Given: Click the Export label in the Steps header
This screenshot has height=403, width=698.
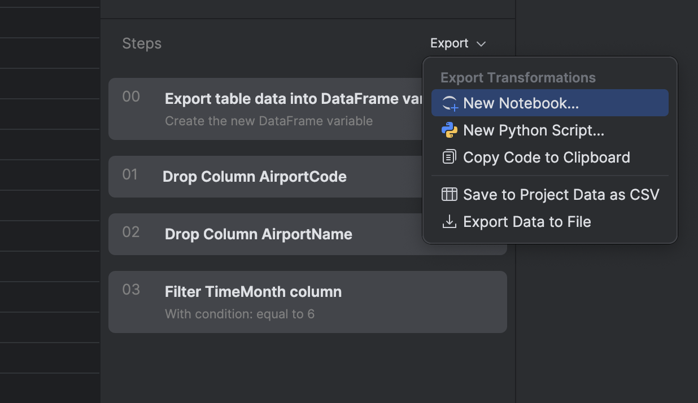Looking at the screenshot, I should (449, 43).
